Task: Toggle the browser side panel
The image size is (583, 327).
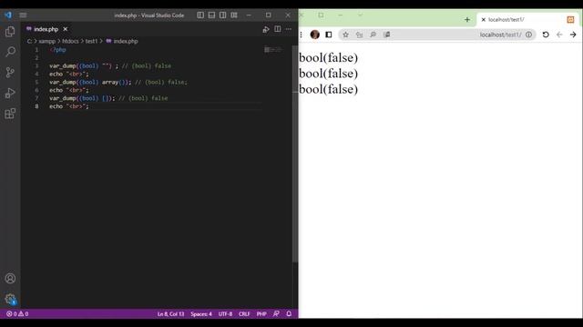Action: 329,35
